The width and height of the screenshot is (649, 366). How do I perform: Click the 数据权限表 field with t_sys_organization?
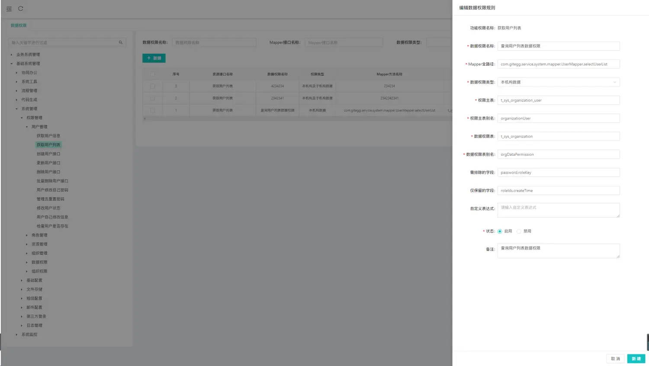(559, 136)
